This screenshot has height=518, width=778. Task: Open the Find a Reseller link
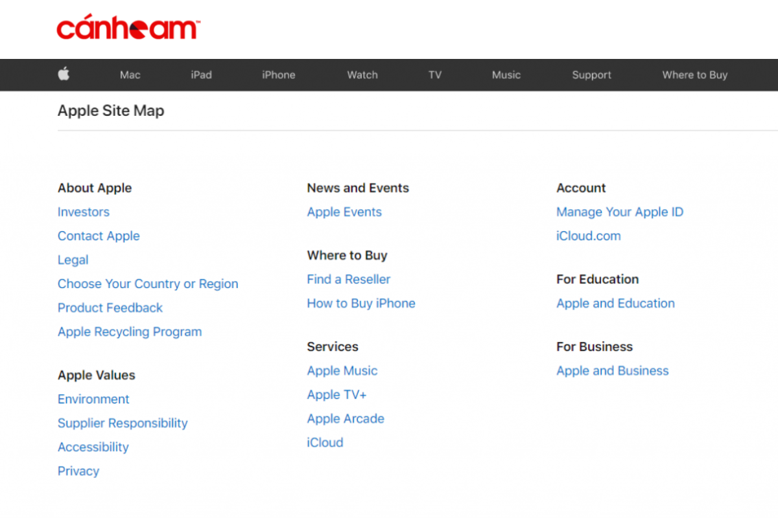[349, 279]
